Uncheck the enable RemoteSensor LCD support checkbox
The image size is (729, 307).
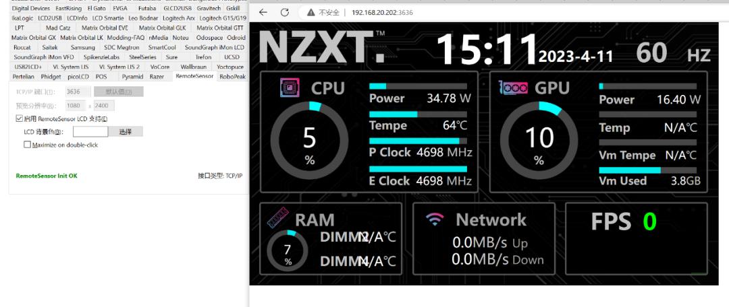pyautogui.click(x=20, y=118)
